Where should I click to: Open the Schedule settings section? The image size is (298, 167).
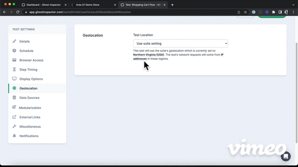pyautogui.click(x=37, y=51)
